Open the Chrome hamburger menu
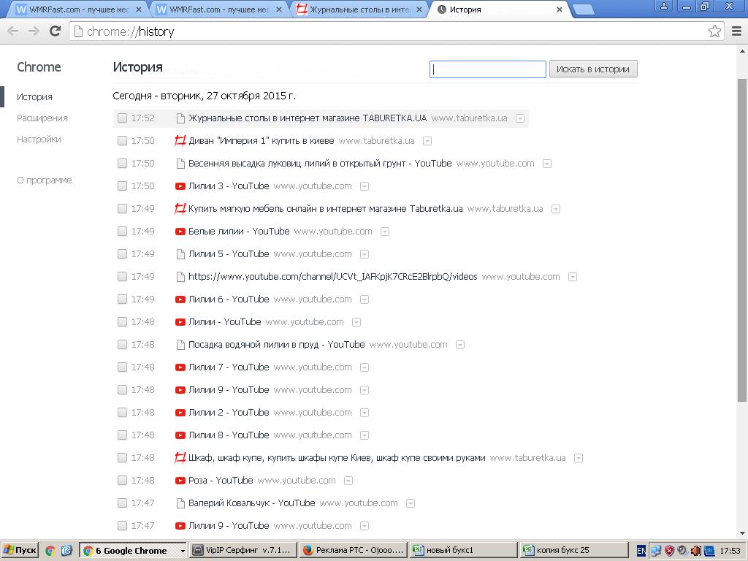The height and width of the screenshot is (561, 748). click(x=736, y=31)
